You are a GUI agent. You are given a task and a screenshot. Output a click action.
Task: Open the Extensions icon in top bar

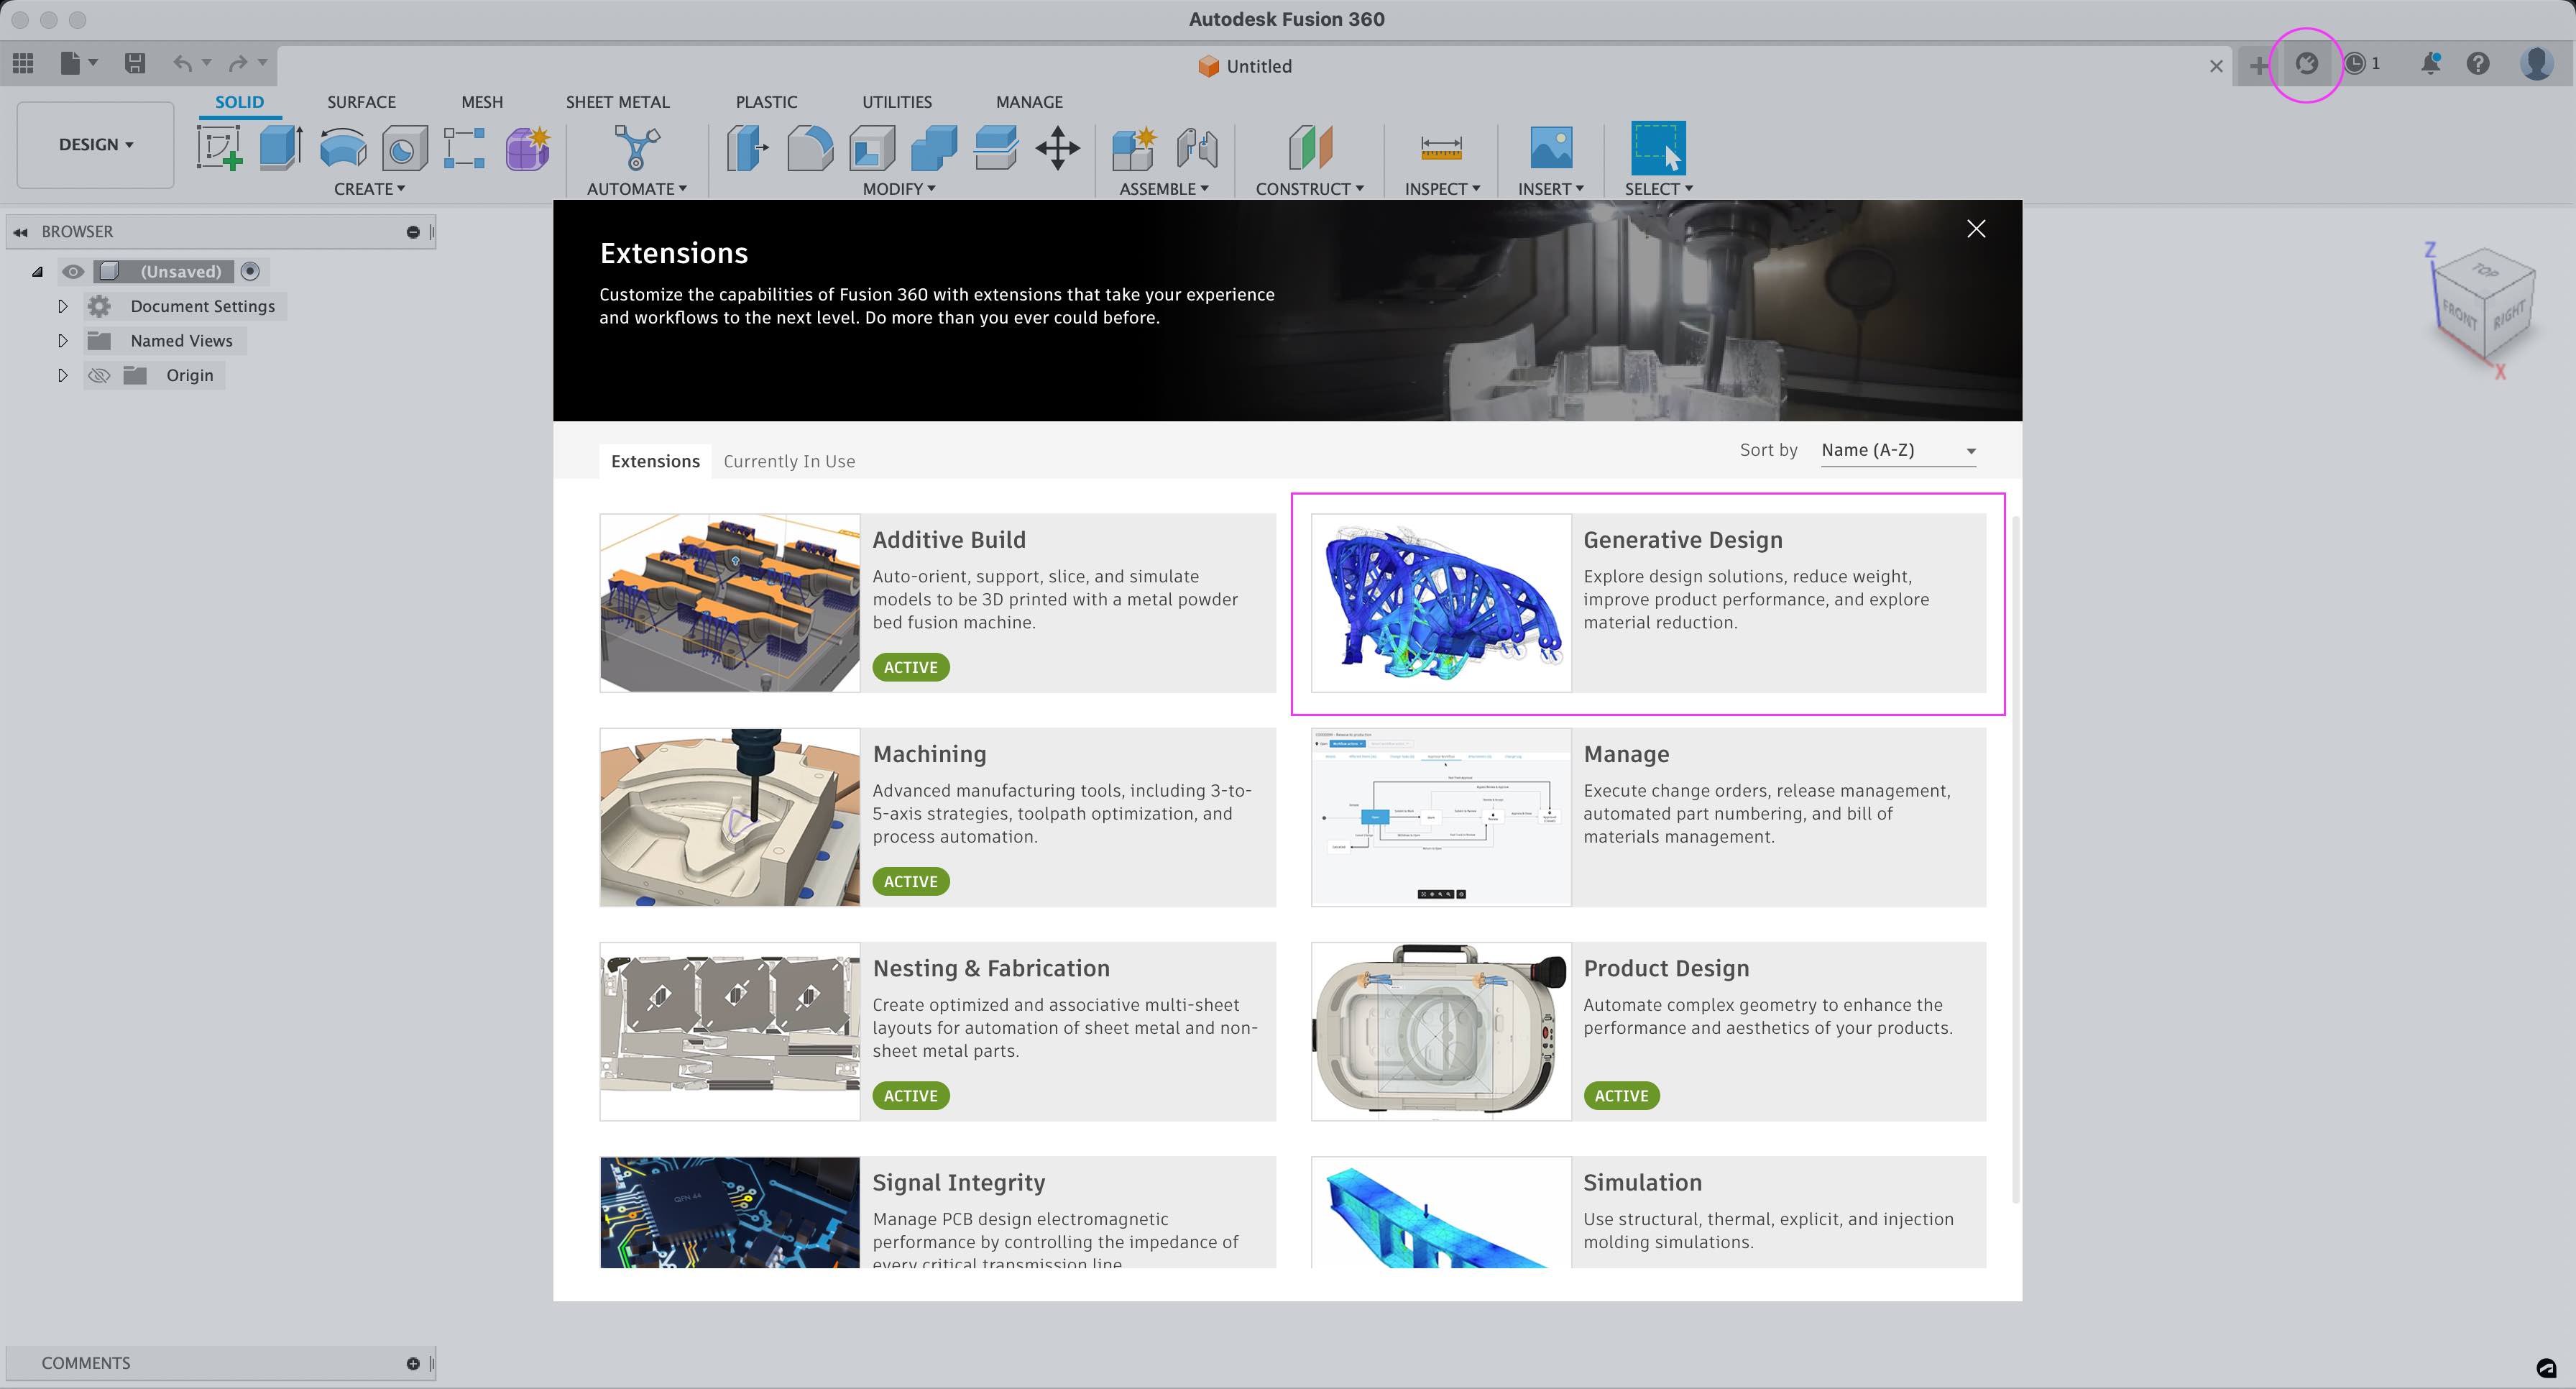pyautogui.click(x=2306, y=64)
